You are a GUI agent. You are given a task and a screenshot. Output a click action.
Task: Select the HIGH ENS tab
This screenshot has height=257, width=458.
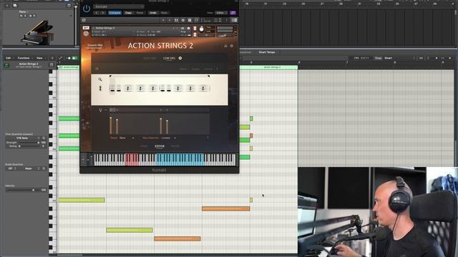click(x=150, y=59)
